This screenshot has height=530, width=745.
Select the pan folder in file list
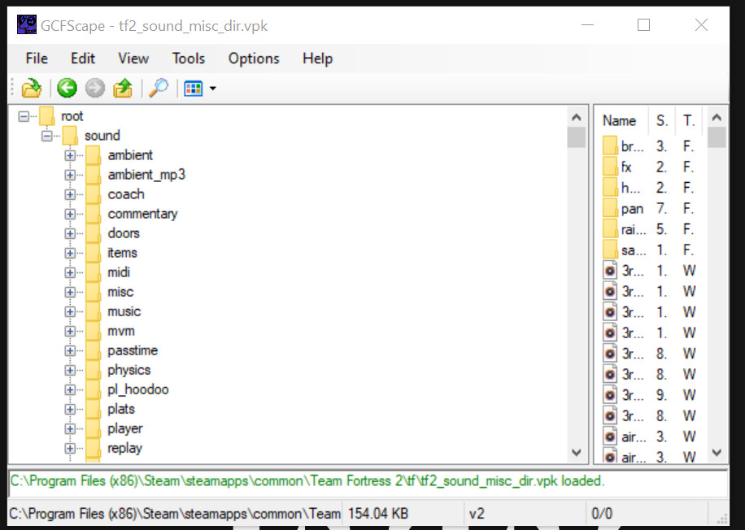point(631,209)
